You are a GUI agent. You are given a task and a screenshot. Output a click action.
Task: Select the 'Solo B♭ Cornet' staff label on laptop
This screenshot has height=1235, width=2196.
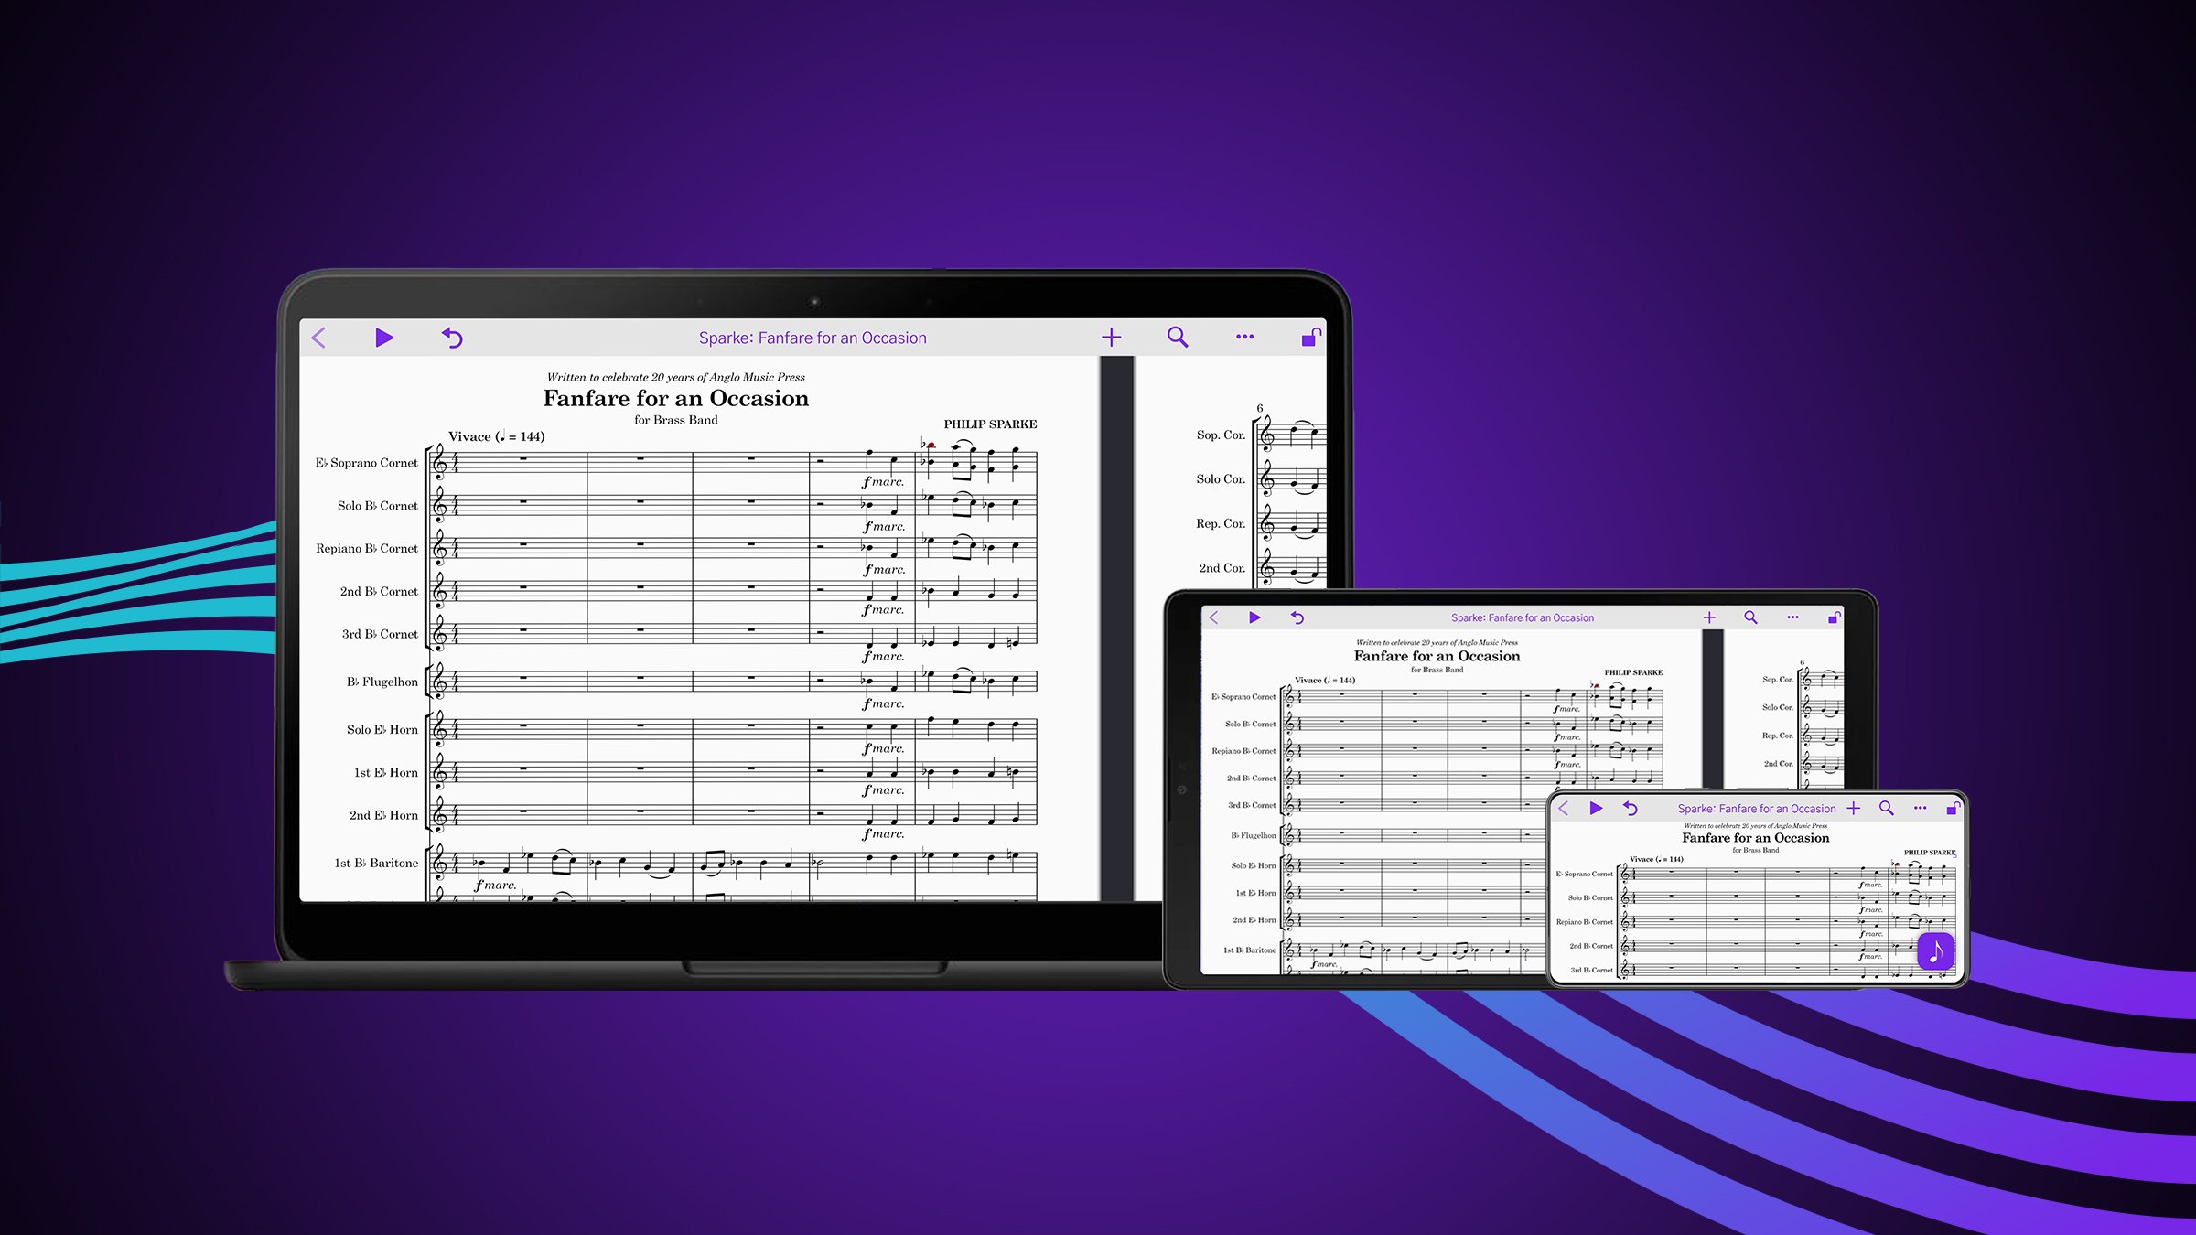tap(377, 506)
